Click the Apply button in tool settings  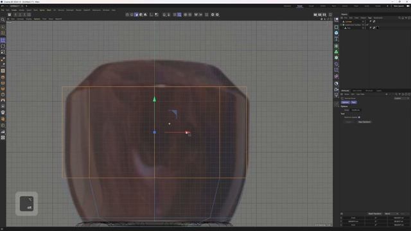point(349,122)
